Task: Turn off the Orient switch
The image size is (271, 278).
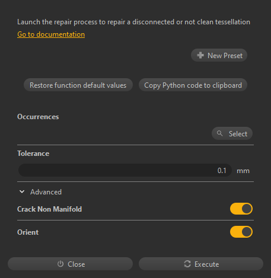Action: click(x=241, y=232)
